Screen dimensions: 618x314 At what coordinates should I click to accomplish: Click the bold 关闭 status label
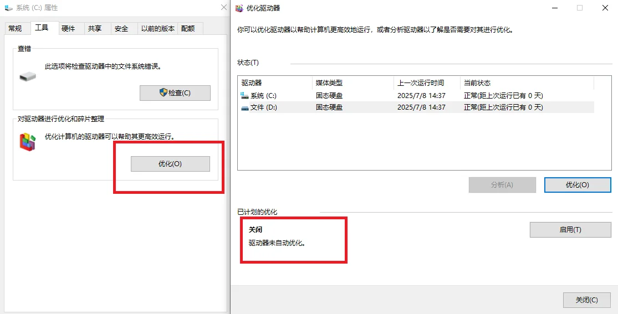[x=256, y=230]
